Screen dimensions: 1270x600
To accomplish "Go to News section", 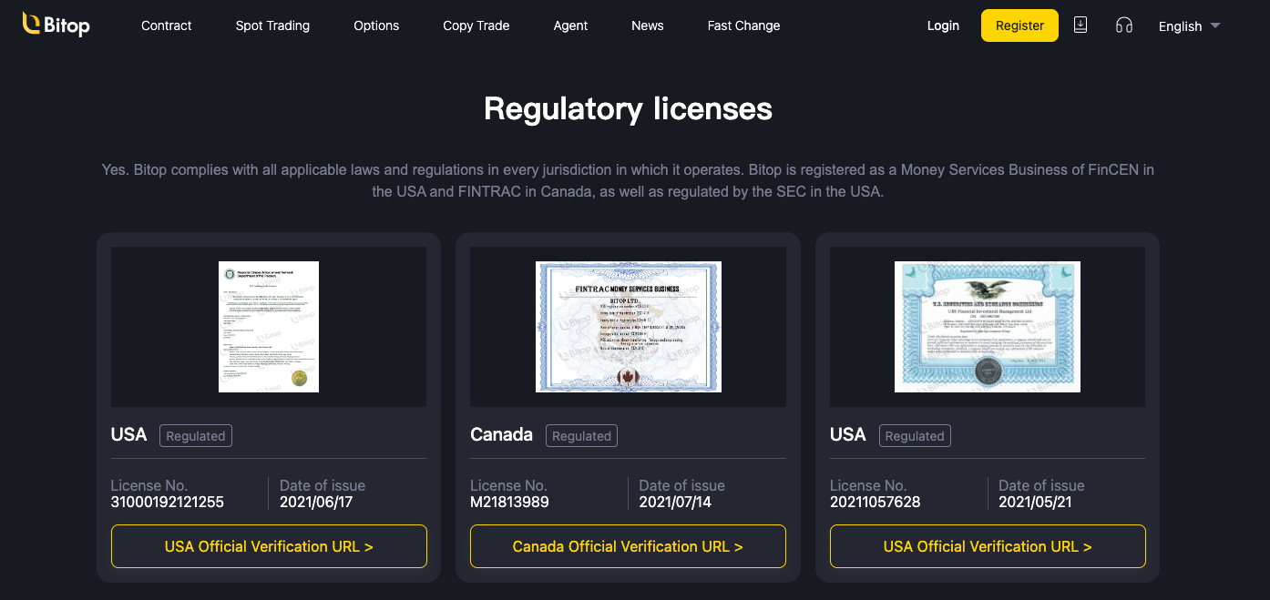I will pos(648,25).
